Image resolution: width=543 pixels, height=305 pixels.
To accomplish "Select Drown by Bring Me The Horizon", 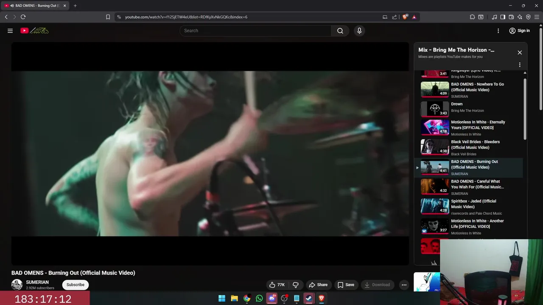I will point(468,109).
